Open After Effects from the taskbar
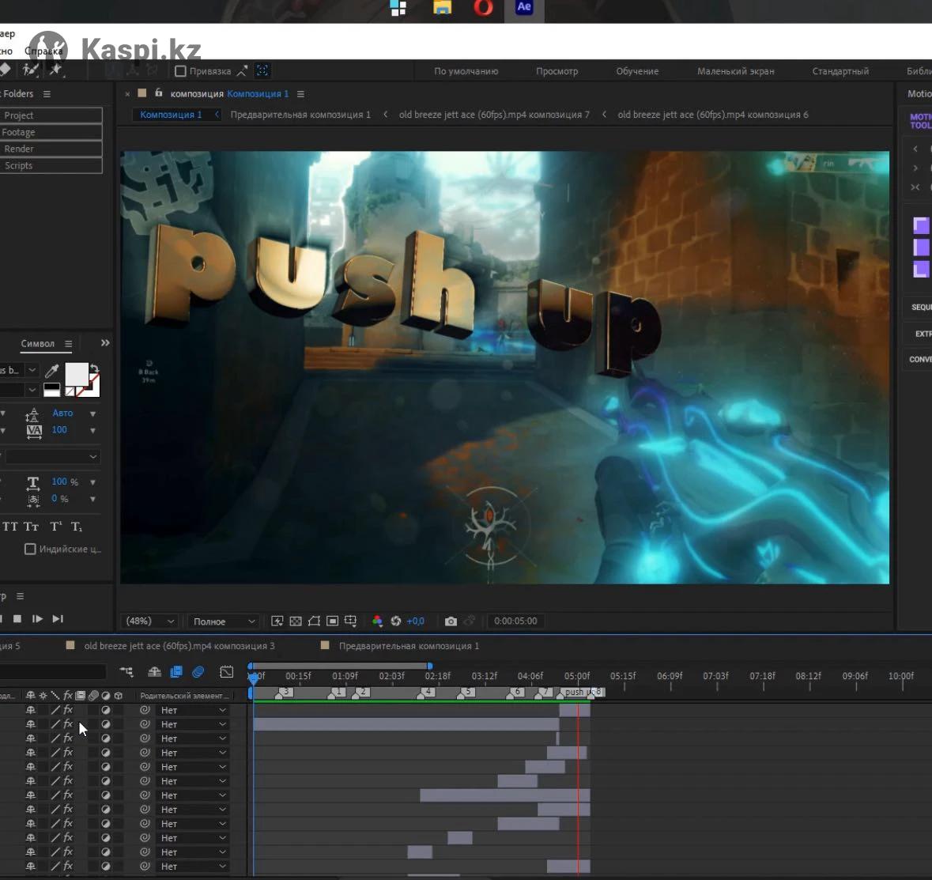This screenshot has width=932, height=880. tap(523, 8)
